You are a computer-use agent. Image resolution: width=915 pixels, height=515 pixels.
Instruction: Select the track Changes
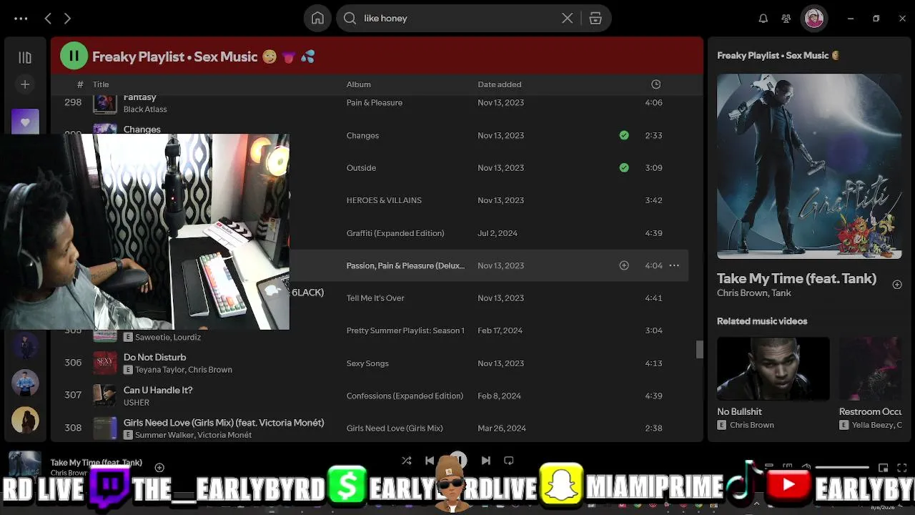pyautogui.click(x=142, y=129)
